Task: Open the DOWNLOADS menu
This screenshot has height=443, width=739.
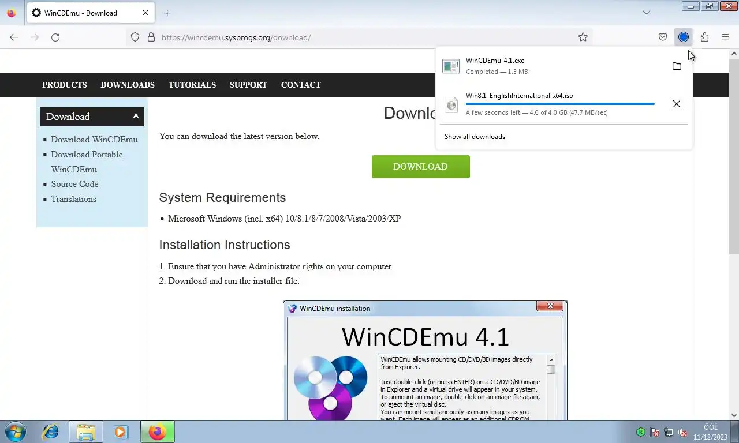Action: click(128, 85)
